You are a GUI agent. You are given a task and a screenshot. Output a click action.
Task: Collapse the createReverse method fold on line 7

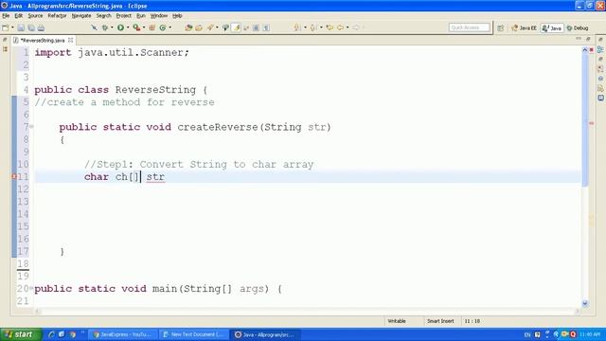31,126
